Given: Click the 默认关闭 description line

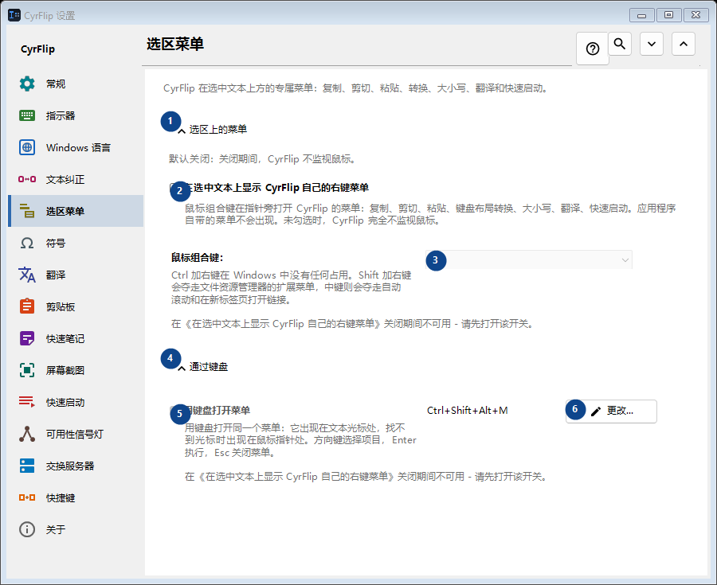Looking at the screenshot, I should tap(262, 159).
